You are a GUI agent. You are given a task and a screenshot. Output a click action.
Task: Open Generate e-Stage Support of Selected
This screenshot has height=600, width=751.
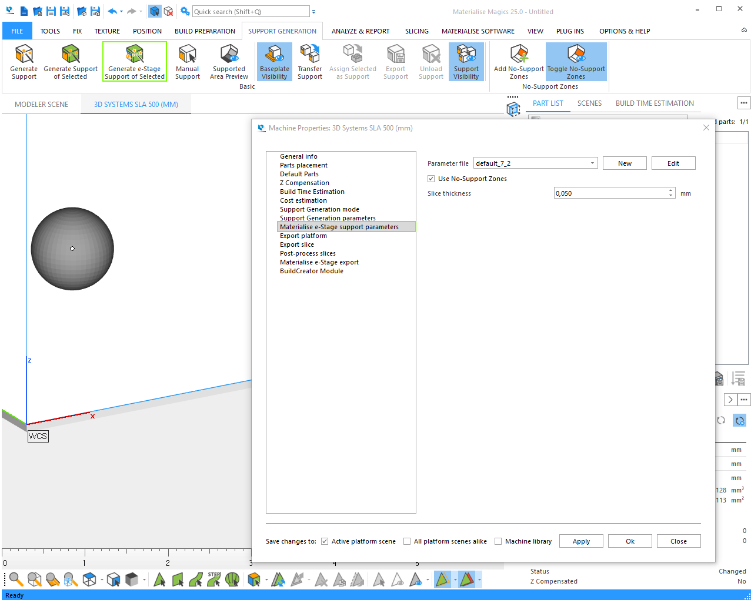click(x=134, y=61)
